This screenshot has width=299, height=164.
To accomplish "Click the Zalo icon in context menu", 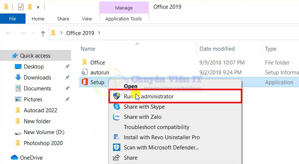I will (x=117, y=117).
